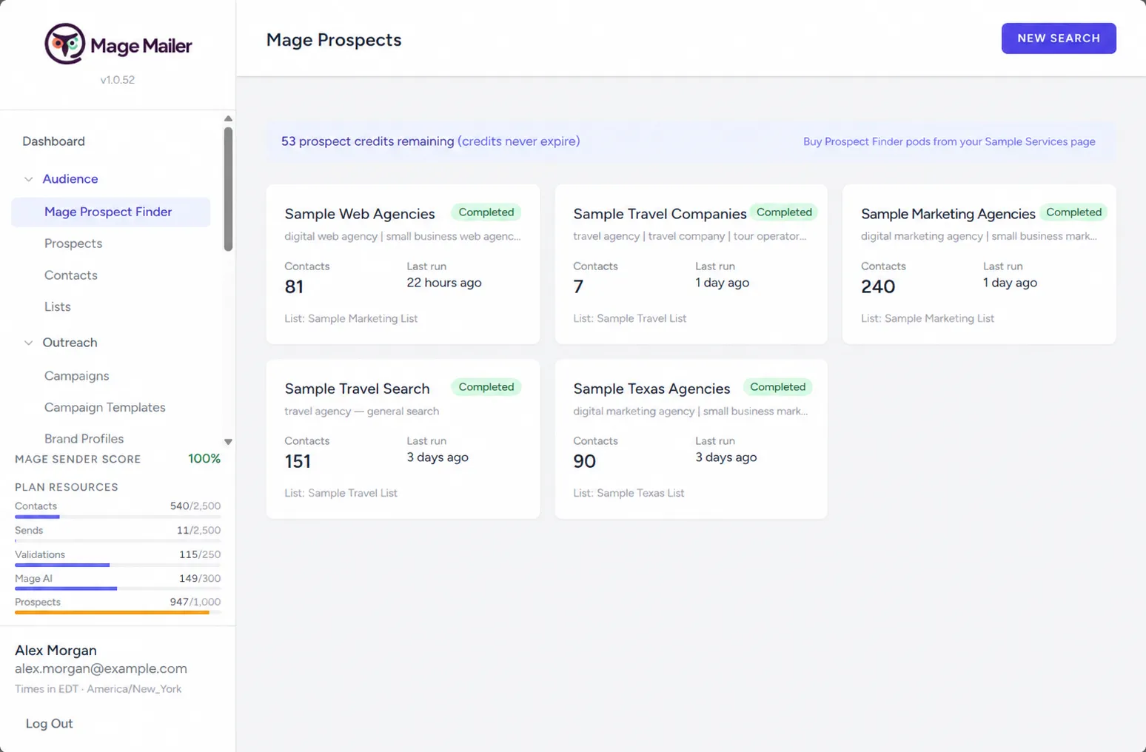Image resolution: width=1146 pixels, height=752 pixels.
Task: Open Lists under Audience
Action: click(58, 306)
